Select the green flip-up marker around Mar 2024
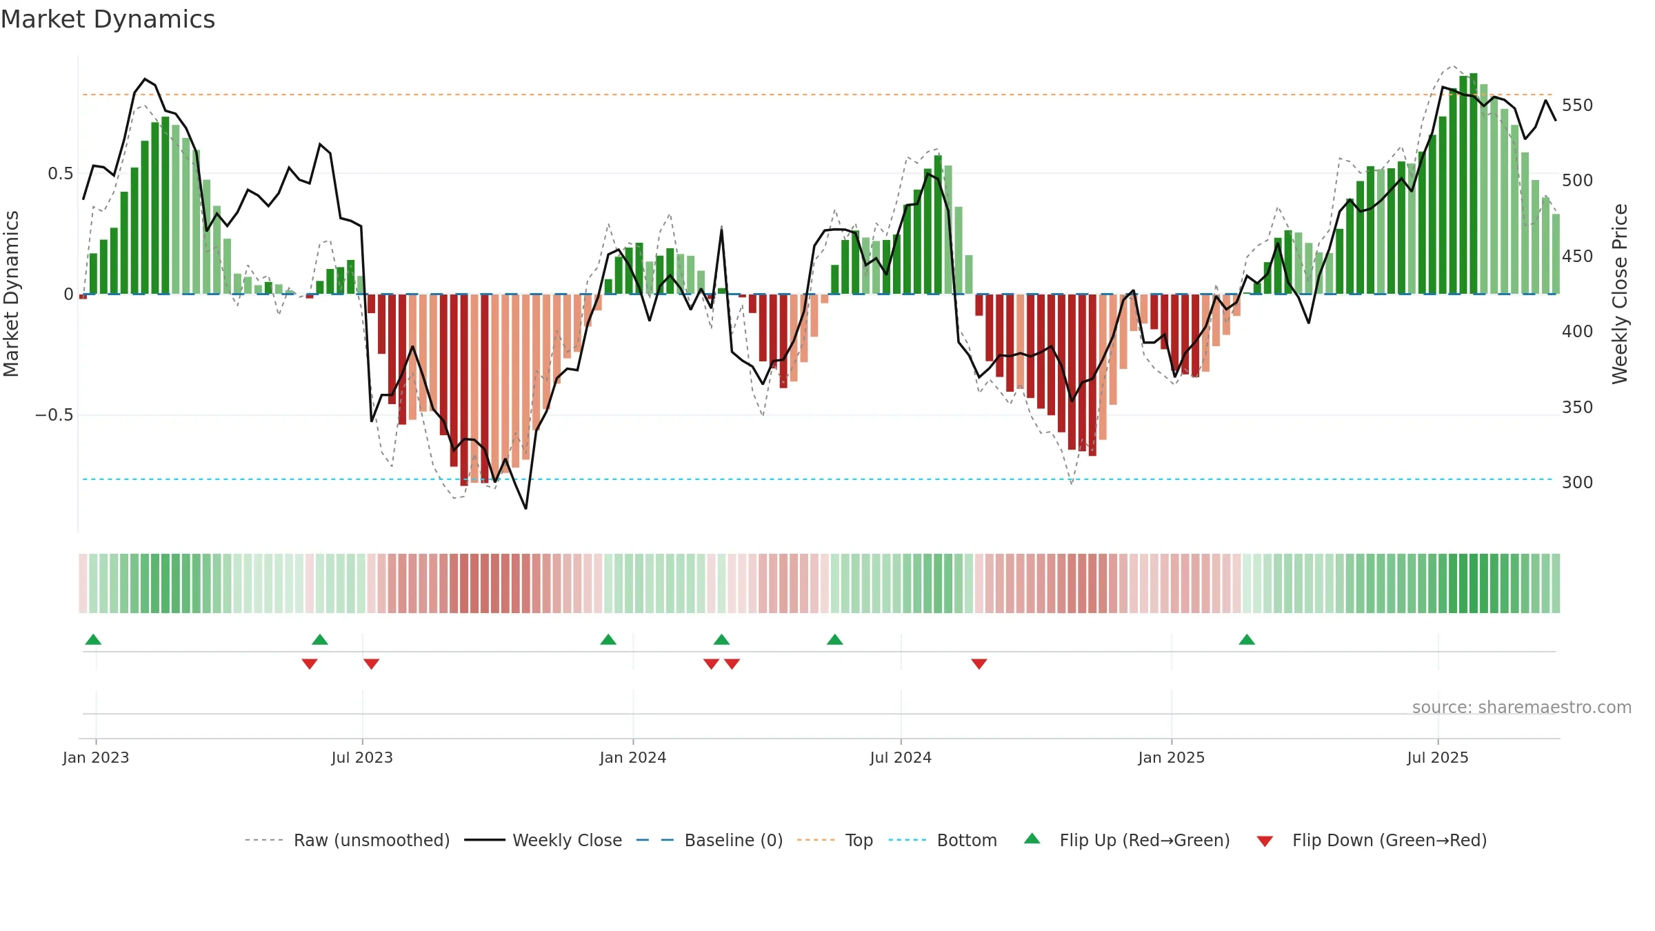The width and height of the screenshot is (1655, 931). (x=721, y=639)
